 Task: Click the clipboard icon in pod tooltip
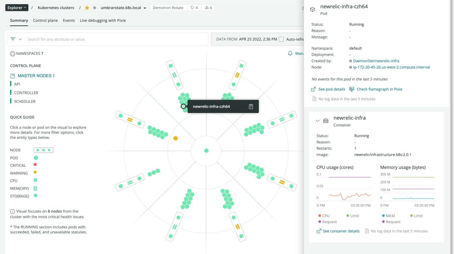click(x=251, y=106)
